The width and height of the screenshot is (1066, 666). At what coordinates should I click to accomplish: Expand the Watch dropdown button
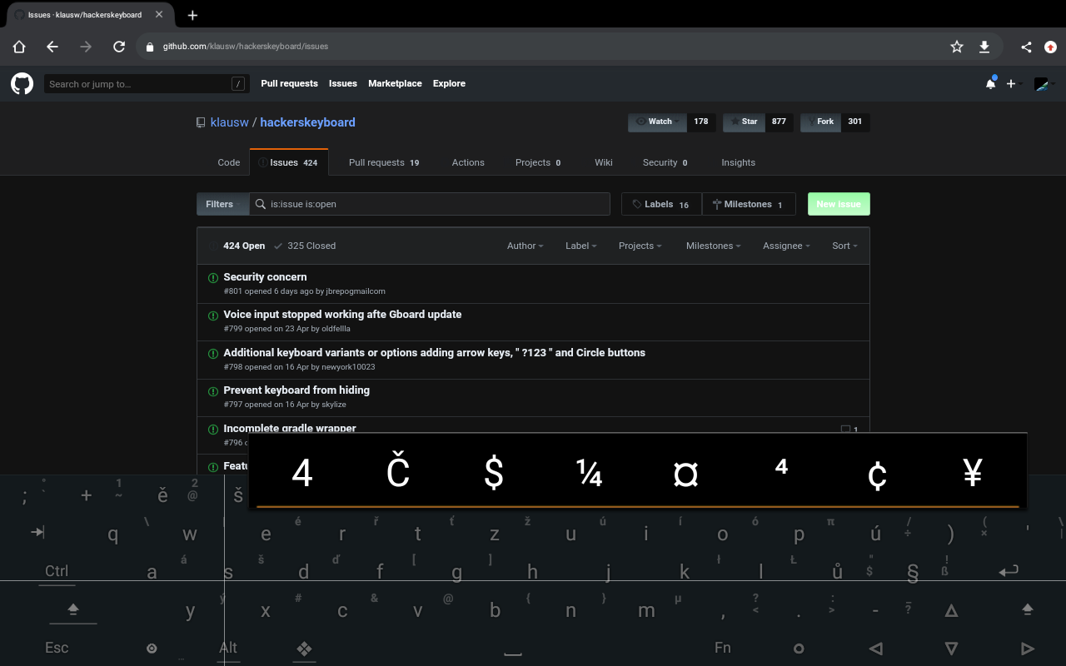tap(657, 122)
